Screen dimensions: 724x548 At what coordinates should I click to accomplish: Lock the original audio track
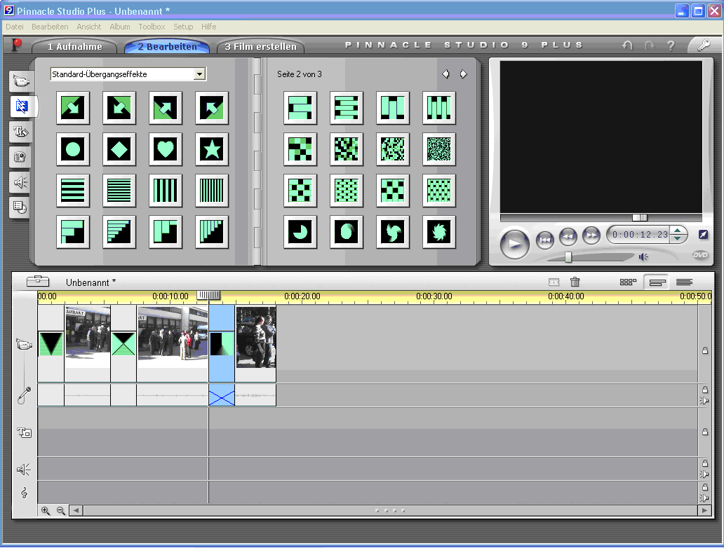pyautogui.click(x=705, y=390)
